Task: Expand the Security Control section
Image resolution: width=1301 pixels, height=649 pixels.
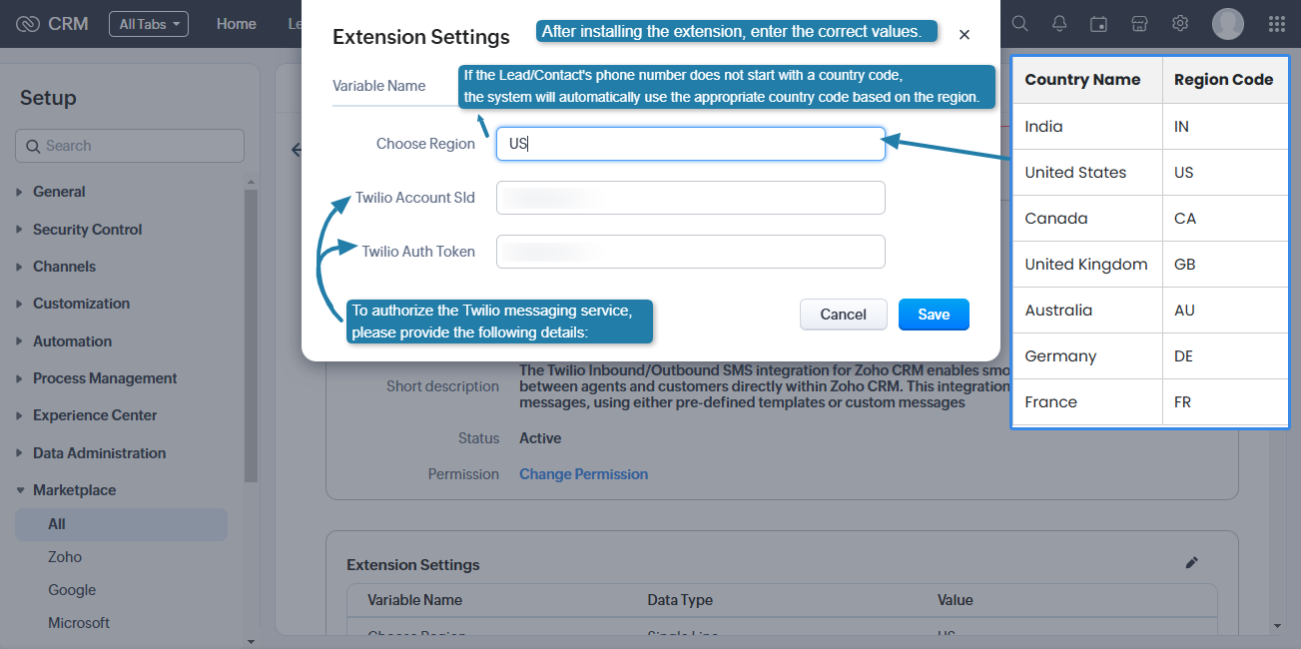Action: click(87, 230)
